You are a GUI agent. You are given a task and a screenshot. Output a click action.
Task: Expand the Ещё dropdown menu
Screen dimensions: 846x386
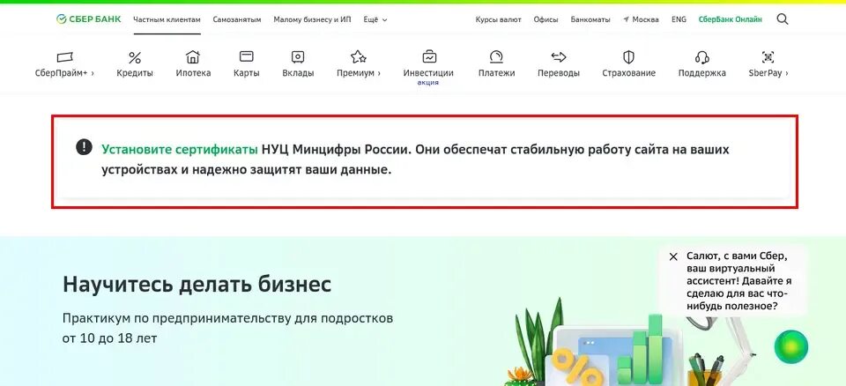pos(375,19)
